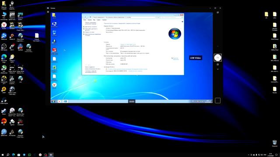Open MSI Afterburner desktop shortcut
The width and height of the screenshot is (280, 157).
click(x=4, y=69)
